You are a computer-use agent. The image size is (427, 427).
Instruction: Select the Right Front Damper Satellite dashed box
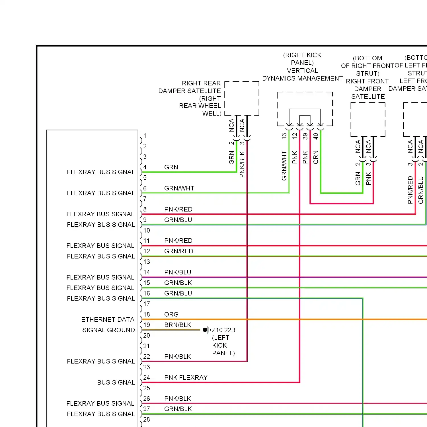coord(368,119)
